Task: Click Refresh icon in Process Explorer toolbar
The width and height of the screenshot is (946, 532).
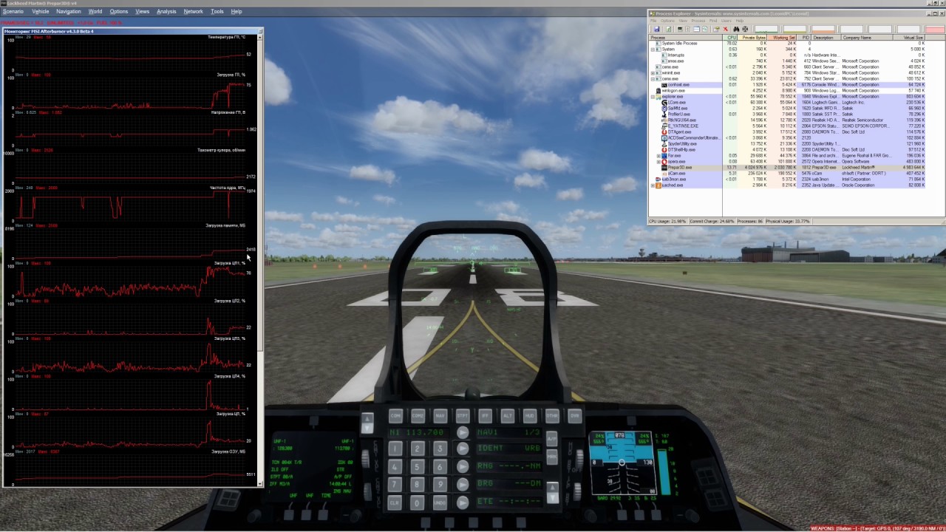Action: pyautogui.click(x=668, y=30)
